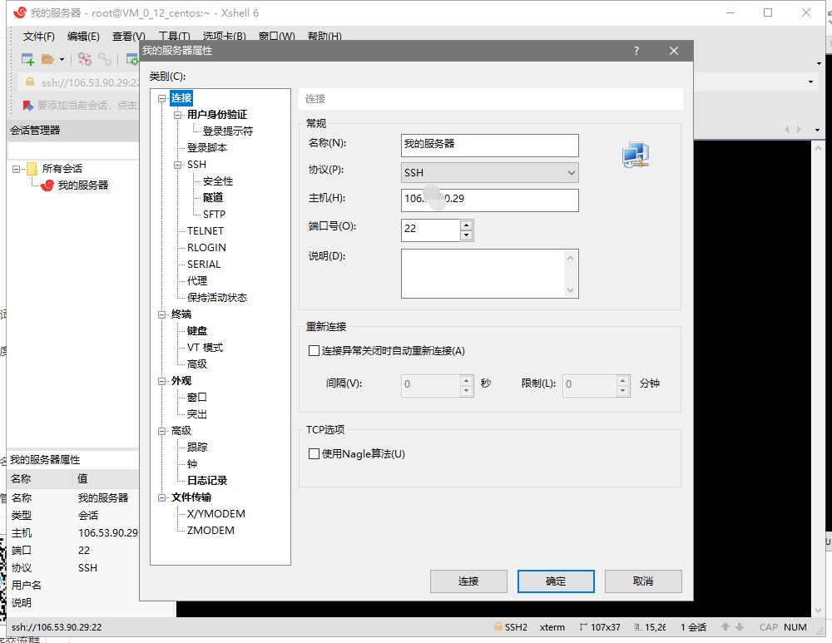This screenshot has width=832, height=643.
Task: Click the Xshell logo in the title bar
Action: coord(20,12)
